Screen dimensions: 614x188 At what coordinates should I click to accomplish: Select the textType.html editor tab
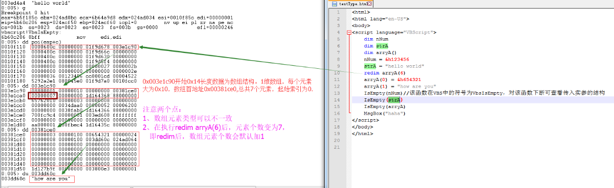pos(351,4)
